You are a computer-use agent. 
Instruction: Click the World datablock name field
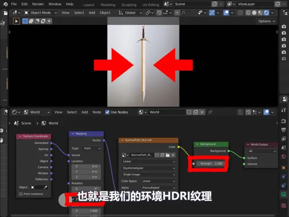point(167,112)
